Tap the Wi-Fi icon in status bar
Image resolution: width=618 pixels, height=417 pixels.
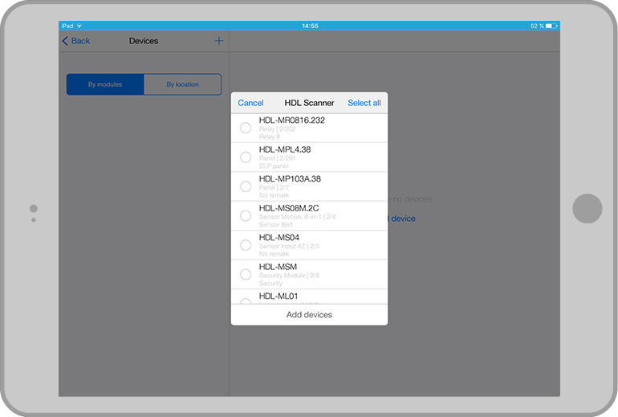(x=80, y=26)
